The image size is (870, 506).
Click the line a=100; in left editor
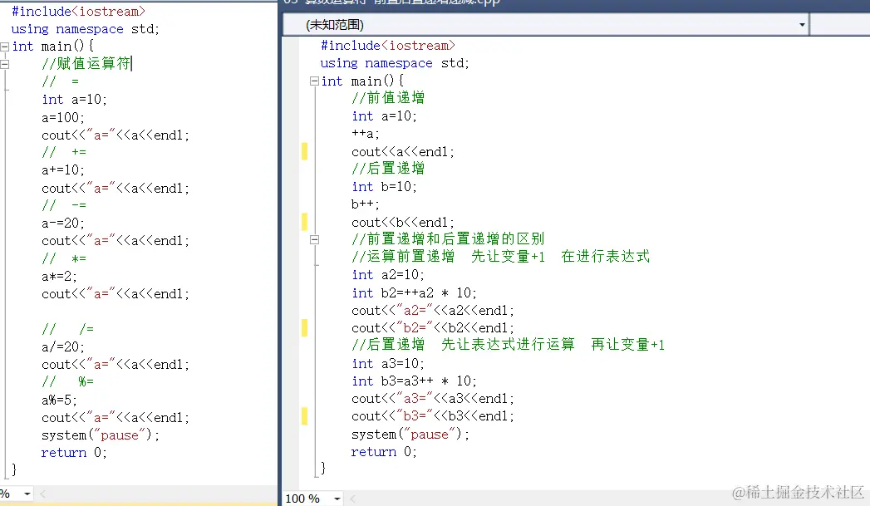[x=62, y=118]
